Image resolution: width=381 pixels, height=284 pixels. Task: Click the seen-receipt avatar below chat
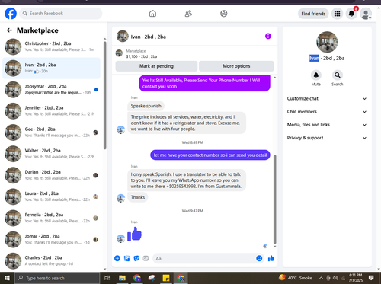[265, 246]
